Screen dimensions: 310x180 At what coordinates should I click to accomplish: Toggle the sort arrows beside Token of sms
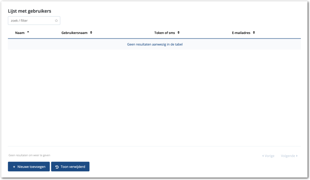[179, 33]
